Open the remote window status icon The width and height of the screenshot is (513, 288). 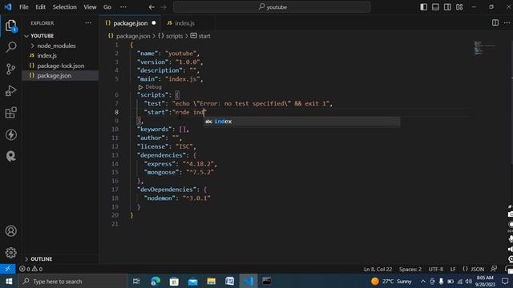pyautogui.click(x=7, y=269)
